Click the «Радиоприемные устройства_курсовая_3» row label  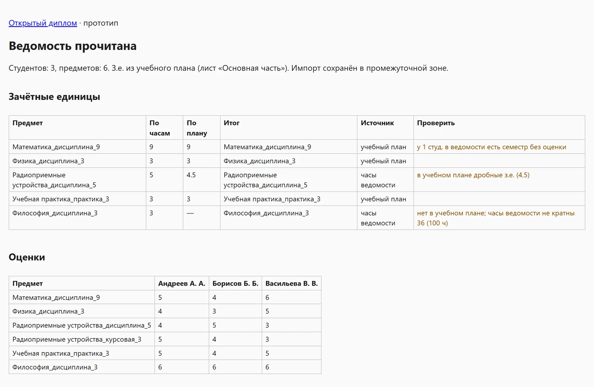pos(77,339)
